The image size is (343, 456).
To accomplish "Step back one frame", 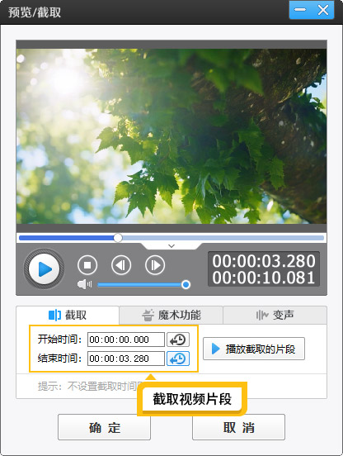I will pos(121,265).
